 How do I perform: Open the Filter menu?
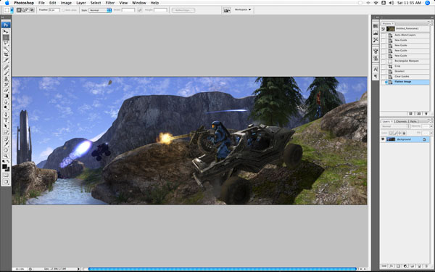[110, 3]
